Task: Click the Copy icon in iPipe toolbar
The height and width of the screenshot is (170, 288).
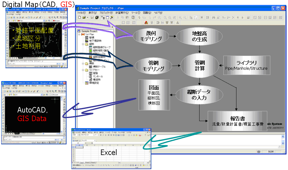Action: (x=123, y=18)
